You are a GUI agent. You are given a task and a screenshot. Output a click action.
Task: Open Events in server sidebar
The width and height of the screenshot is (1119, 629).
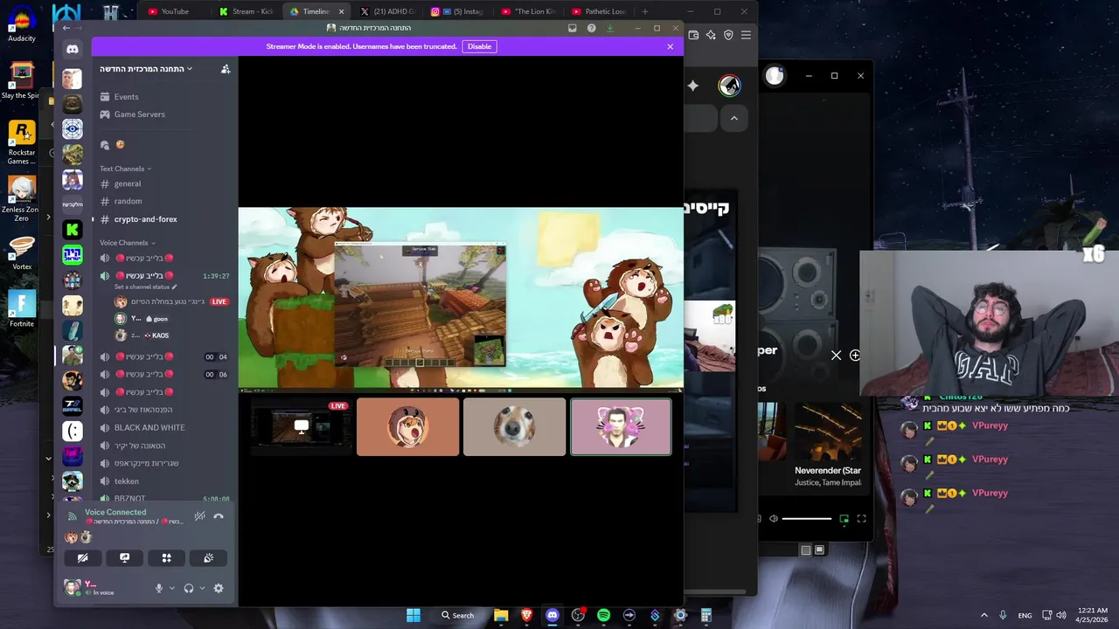(126, 97)
